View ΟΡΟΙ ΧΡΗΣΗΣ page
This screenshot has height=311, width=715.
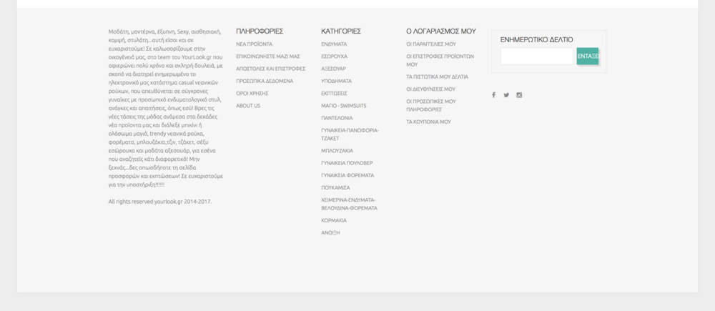[252, 94]
